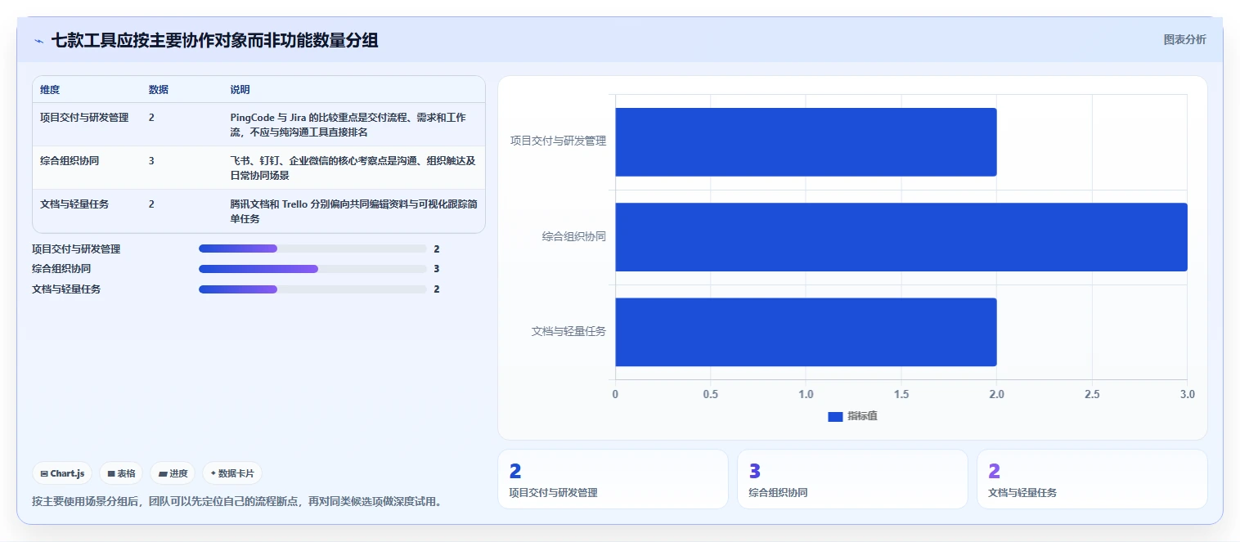The width and height of the screenshot is (1240, 542).
Task: Click the value 3 beside the progress bar
Action: [x=437, y=268]
